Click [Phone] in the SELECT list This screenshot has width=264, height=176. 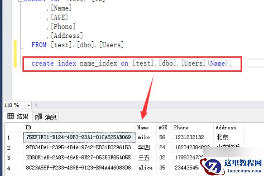63,26
